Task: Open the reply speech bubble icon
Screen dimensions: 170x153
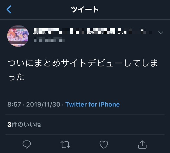Action: point(27,144)
